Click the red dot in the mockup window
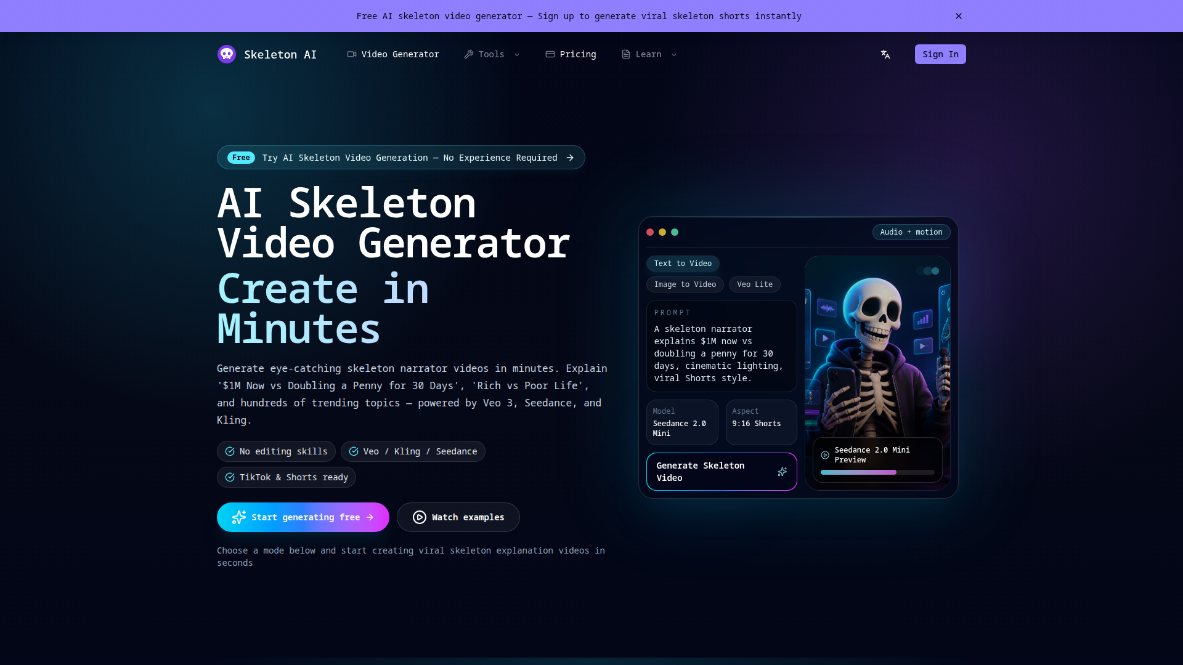The width and height of the screenshot is (1183, 665). 650,232
